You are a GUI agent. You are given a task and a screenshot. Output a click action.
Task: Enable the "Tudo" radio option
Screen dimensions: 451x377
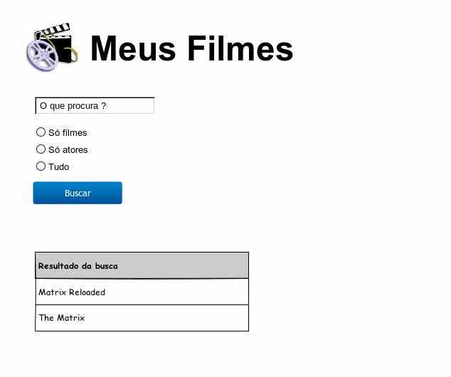(41, 166)
